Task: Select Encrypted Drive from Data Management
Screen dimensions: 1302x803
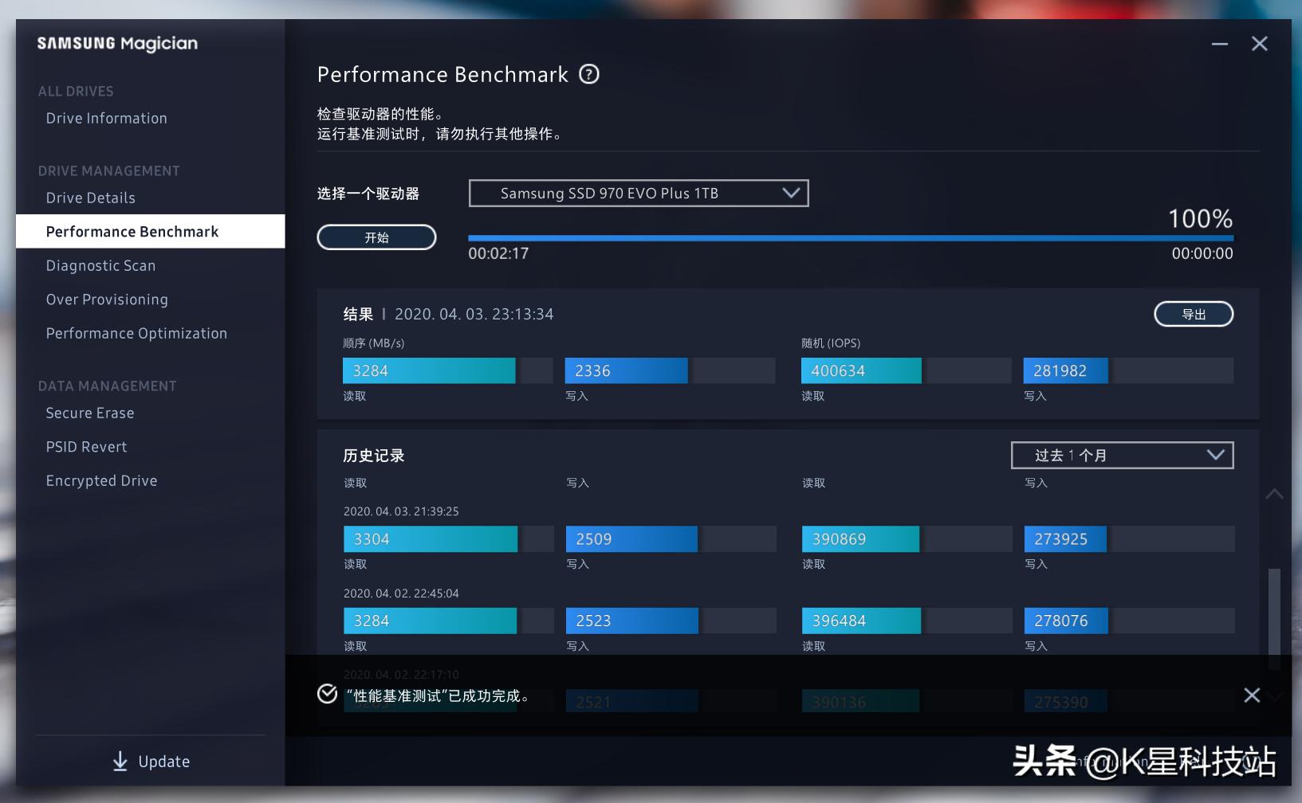Action: 101,480
